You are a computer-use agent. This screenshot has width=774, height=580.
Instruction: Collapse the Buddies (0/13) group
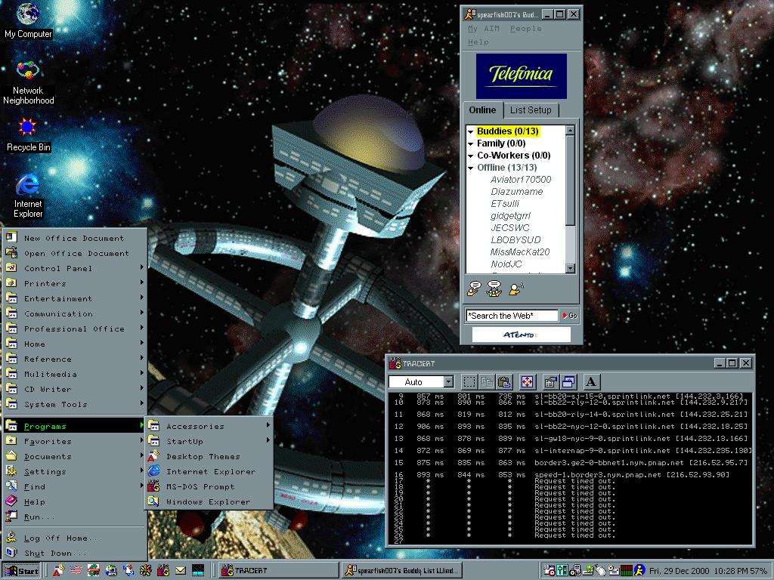[470, 132]
